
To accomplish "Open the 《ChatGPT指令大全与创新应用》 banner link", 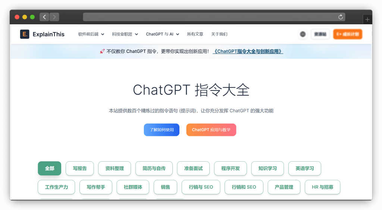I will tap(248, 51).
